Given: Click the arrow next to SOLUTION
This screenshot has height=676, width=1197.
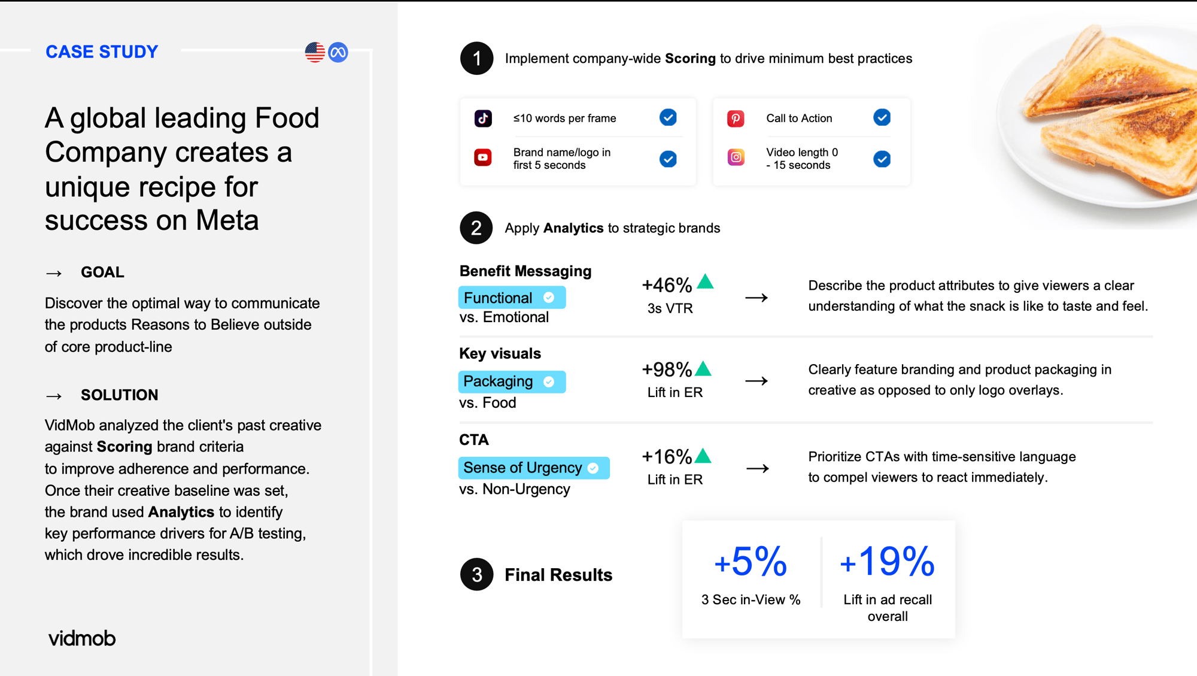Looking at the screenshot, I should tap(54, 396).
